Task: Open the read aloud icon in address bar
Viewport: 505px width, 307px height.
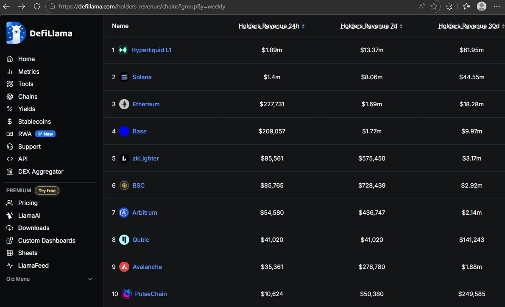Action: (x=422, y=6)
